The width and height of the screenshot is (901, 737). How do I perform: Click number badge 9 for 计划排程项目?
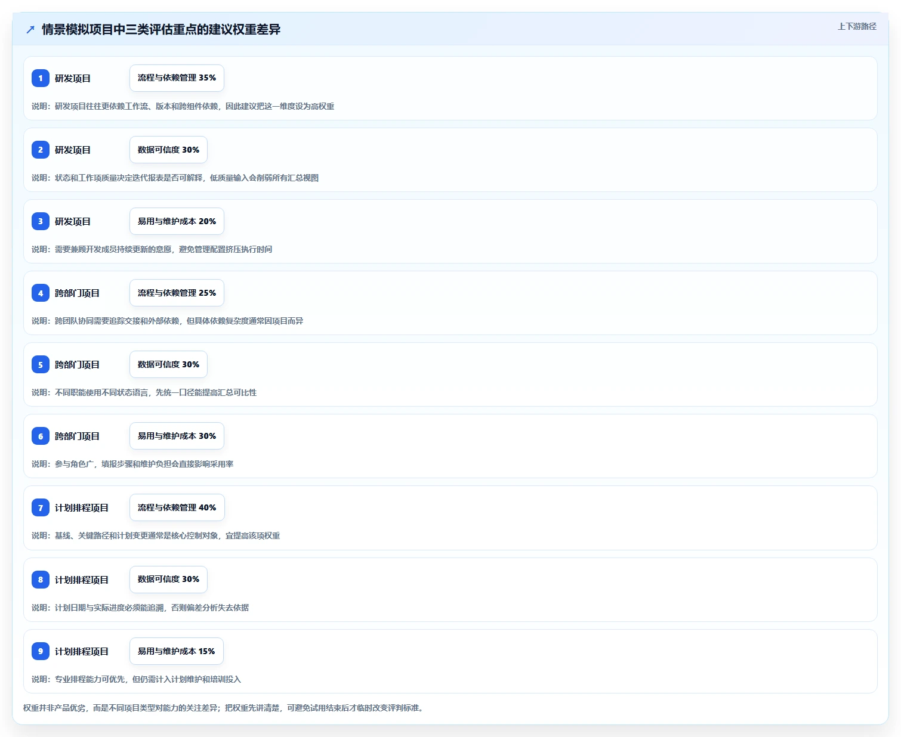point(41,651)
